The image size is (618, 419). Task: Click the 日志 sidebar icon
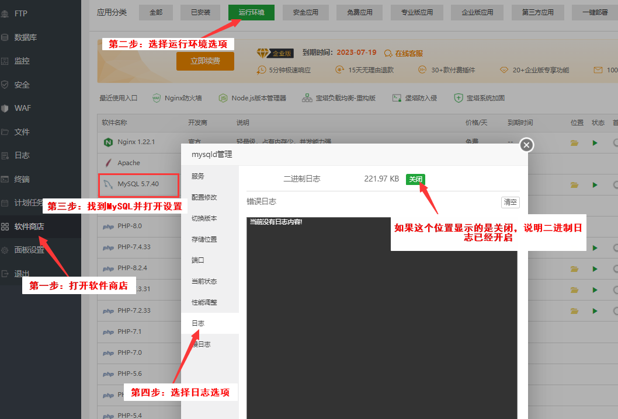[5, 156]
